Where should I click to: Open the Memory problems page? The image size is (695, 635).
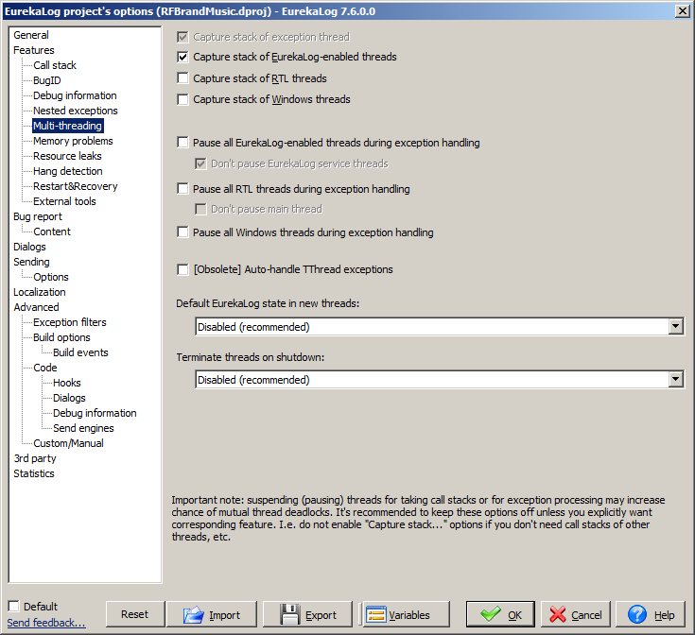pyautogui.click(x=73, y=141)
